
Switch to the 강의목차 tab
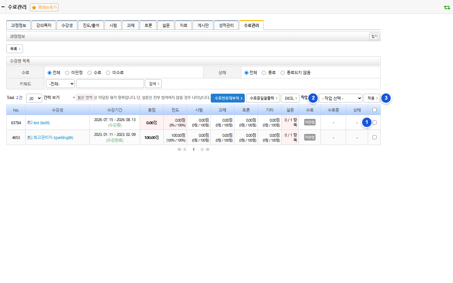[x=44, y=25]
